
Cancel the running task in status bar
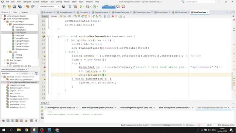click(x=184, y=125)
